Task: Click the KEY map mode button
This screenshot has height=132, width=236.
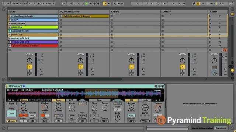Action: 204,4
